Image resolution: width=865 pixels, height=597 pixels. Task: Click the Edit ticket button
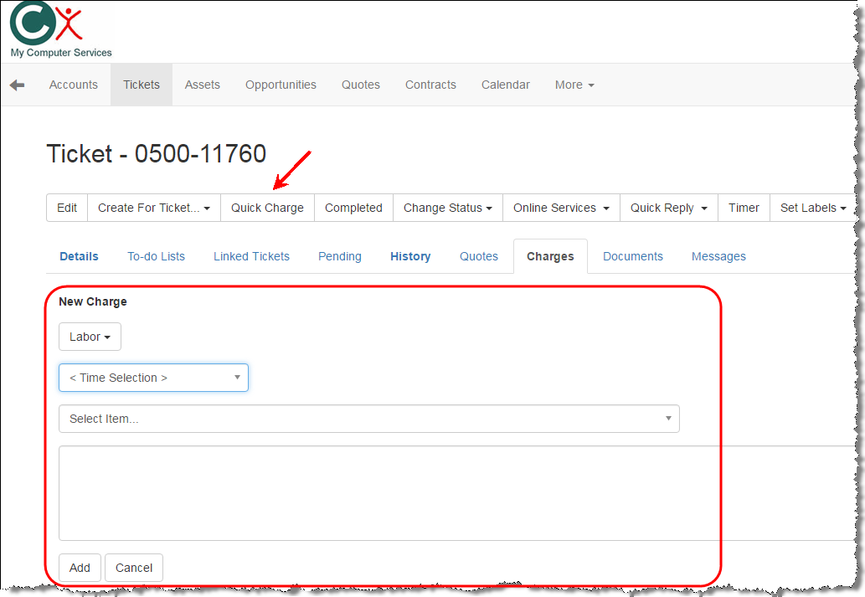click(67, 208)
